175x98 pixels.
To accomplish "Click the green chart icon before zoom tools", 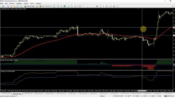I will tap(54, 6).
